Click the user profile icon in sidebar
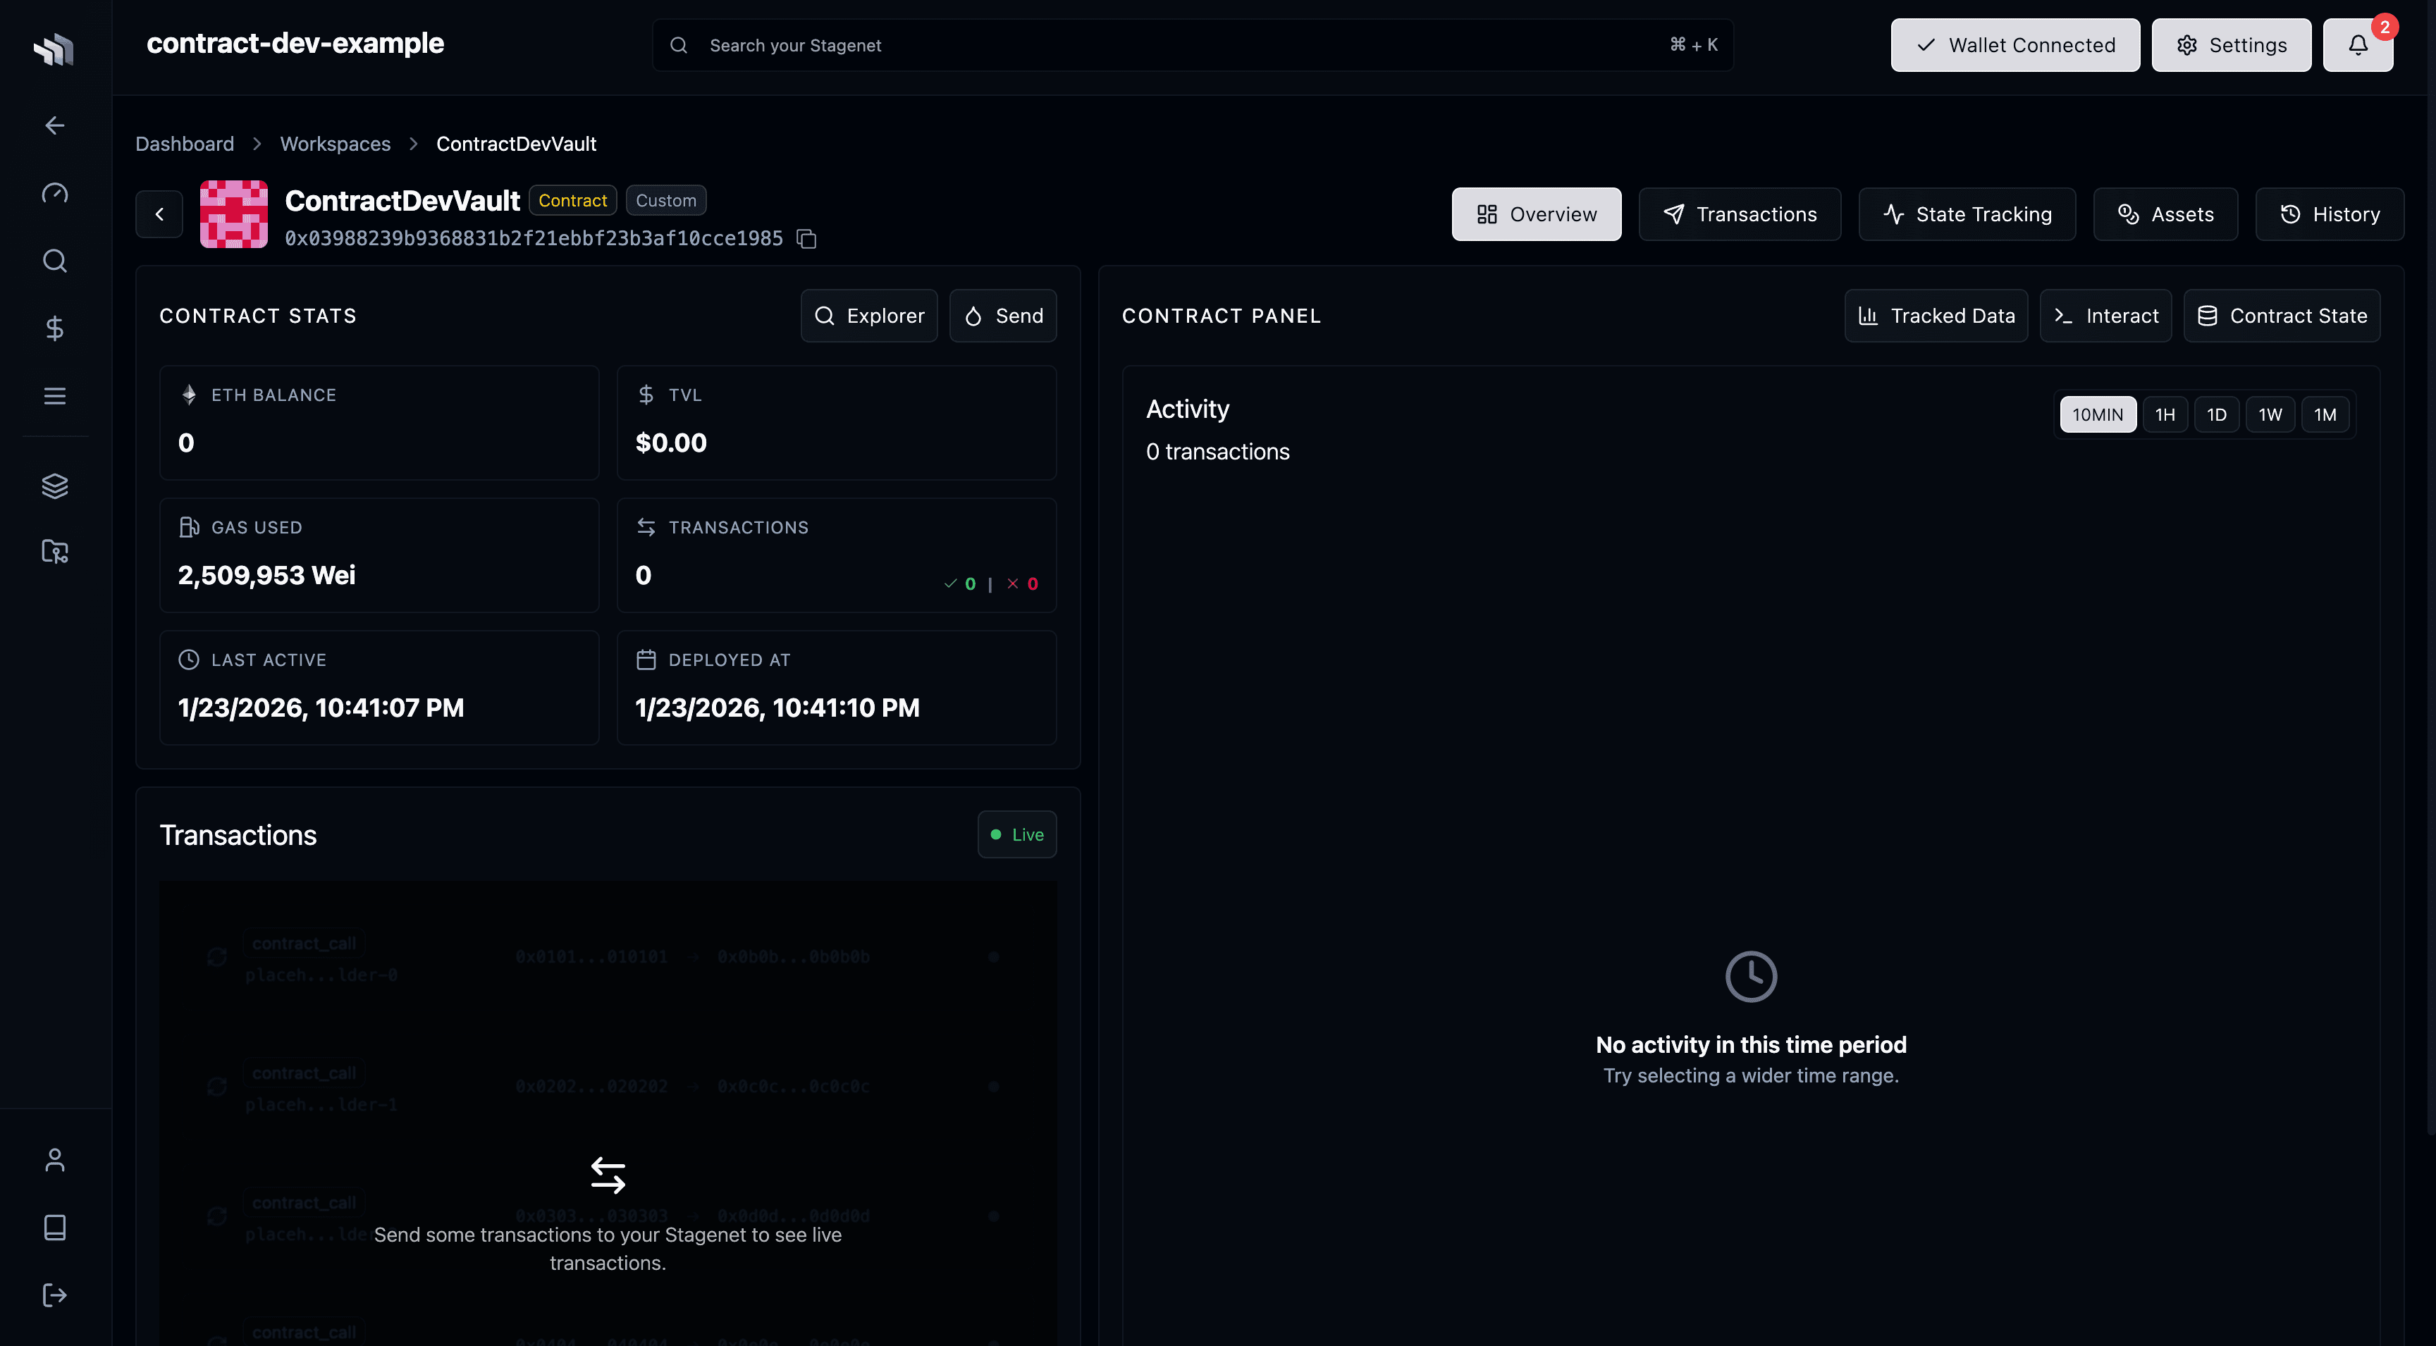 point(55,1160)
